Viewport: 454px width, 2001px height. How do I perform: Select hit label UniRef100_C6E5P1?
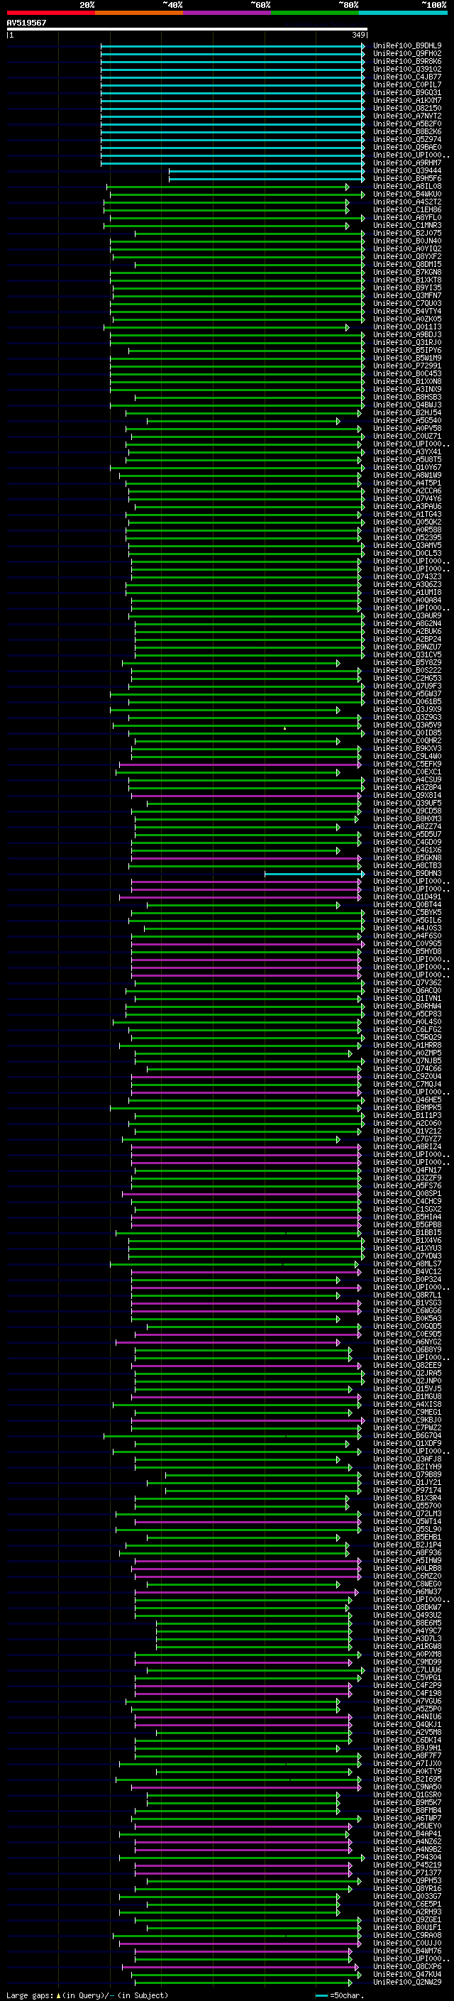coord(406,1904)
